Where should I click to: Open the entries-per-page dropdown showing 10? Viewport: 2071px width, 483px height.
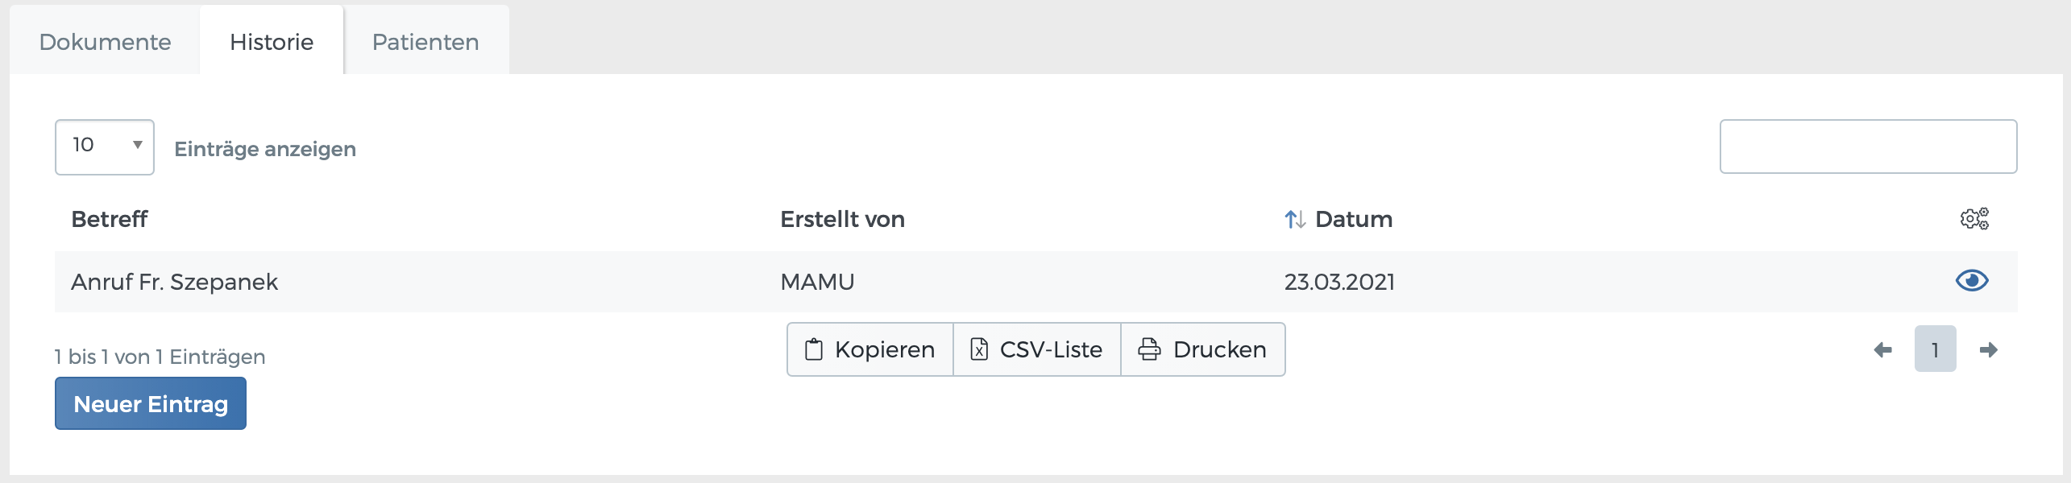[x=103, y=146]
